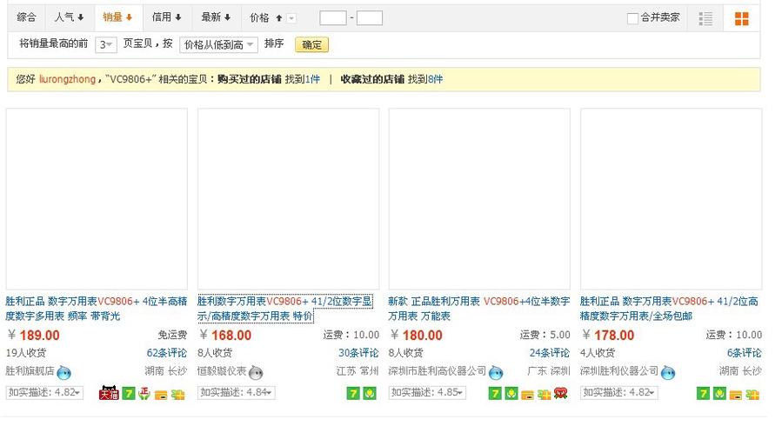Click the maximum price input field
This screenshot has height=426, width=782.
click(x=370, y=18)
